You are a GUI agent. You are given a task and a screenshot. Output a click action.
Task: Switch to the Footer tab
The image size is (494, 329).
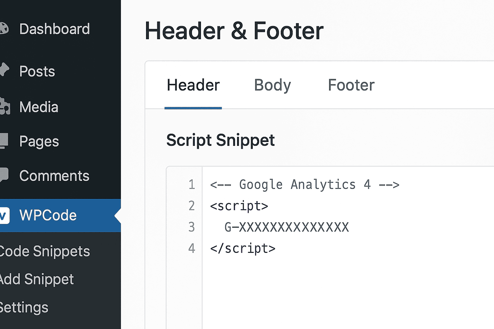tap(351, 85)
